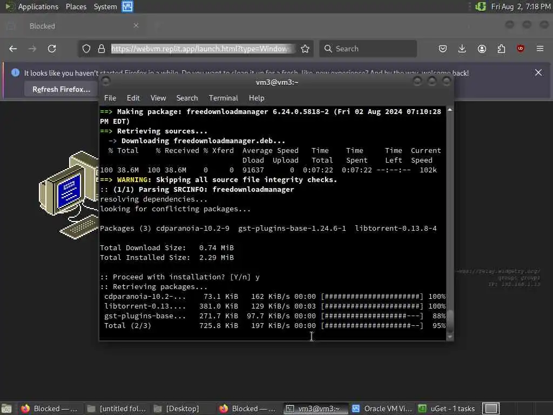Click the workspace switcher in taskbar
Screen dimensions: 553x415
point(491,409)
